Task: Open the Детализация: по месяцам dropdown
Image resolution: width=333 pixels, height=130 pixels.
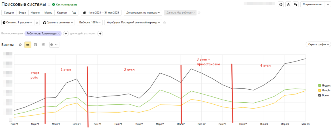Action: (x=144, y=13)
